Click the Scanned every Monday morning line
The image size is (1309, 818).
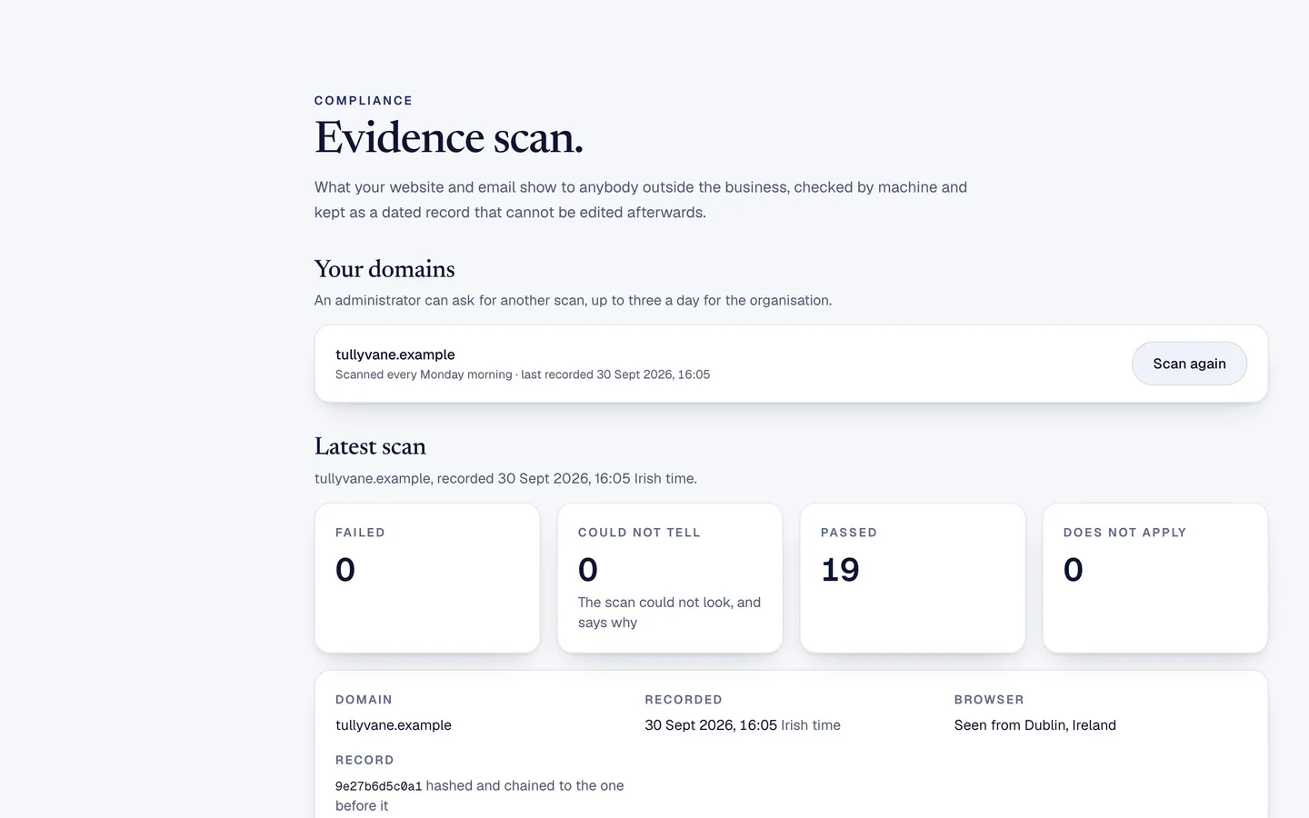pos(523,374)
